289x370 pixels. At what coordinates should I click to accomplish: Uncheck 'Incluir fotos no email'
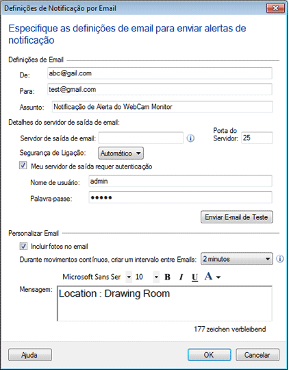click(x=23, y=247)
